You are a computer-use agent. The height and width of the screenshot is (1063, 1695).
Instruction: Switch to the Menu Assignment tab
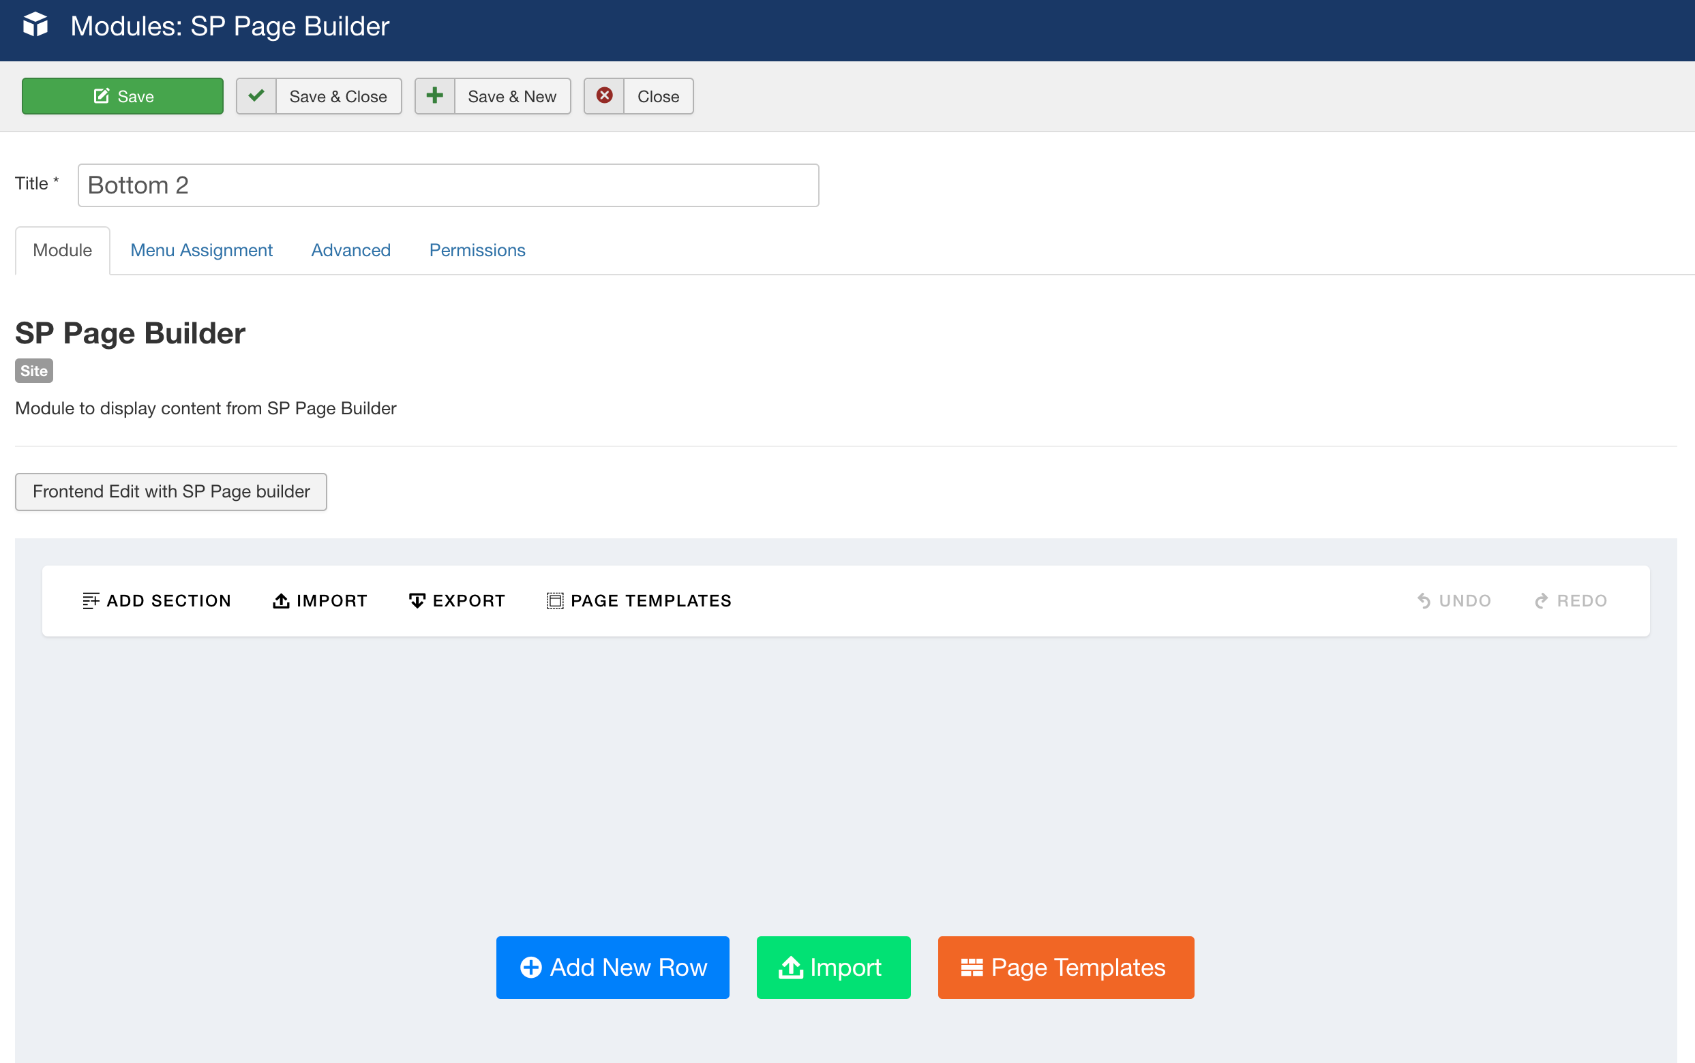pyautogui.click(x=201, y=250)
